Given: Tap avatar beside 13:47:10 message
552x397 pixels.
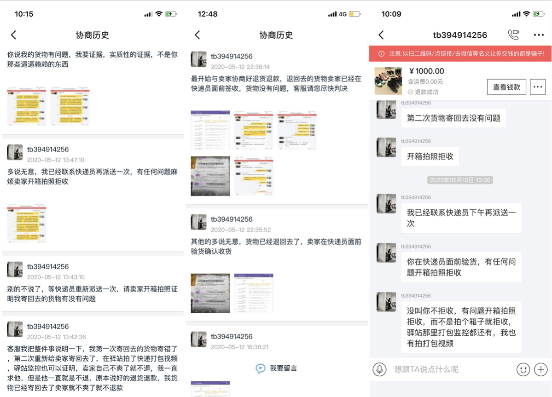Looking at the screenshot, I should (15, 152).
